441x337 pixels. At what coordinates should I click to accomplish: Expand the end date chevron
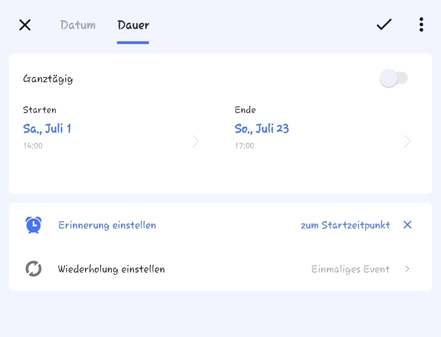pos(407,141)
